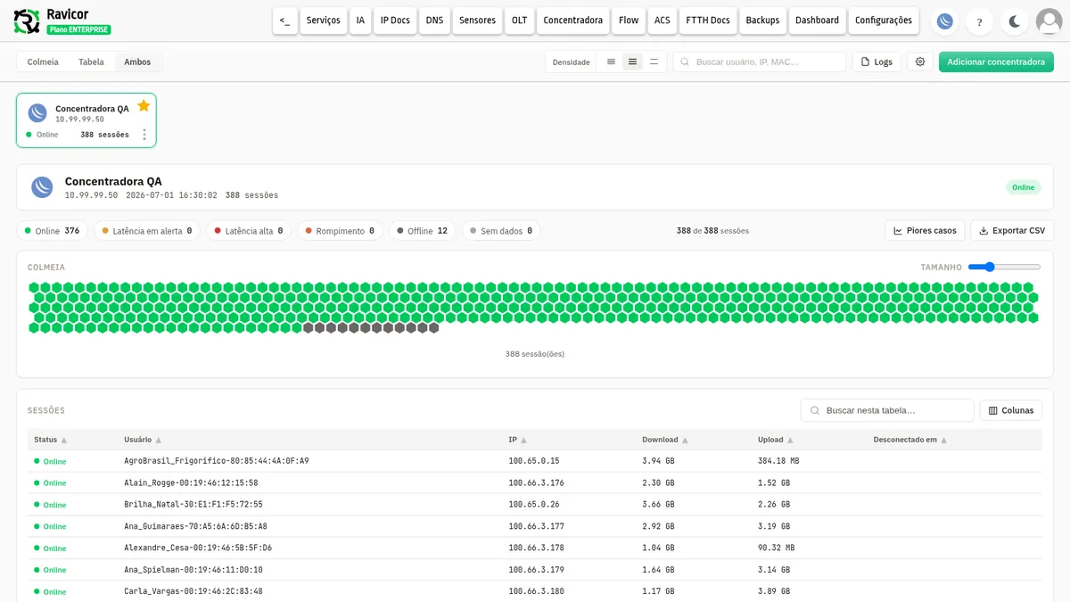Open the Flow menu item
The width and height of the screenshot is (1070, 602).
[x=629, y=21]
